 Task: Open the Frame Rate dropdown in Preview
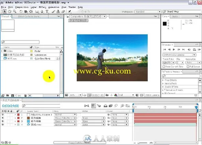[169, 62]
